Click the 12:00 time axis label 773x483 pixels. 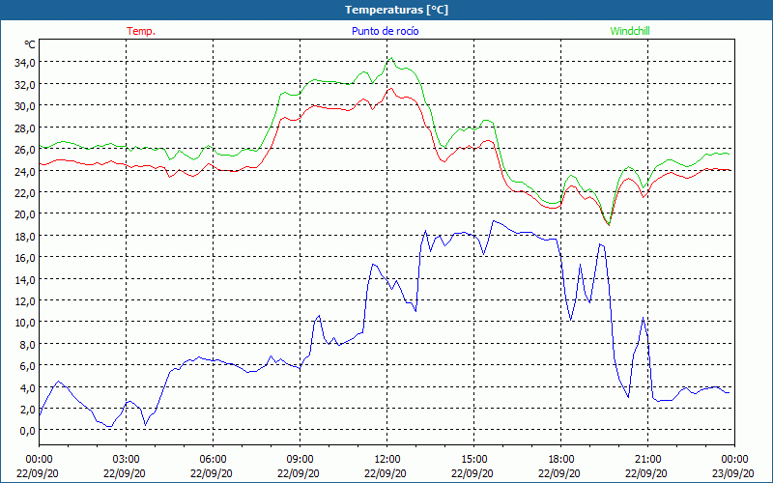coord(387,460)
